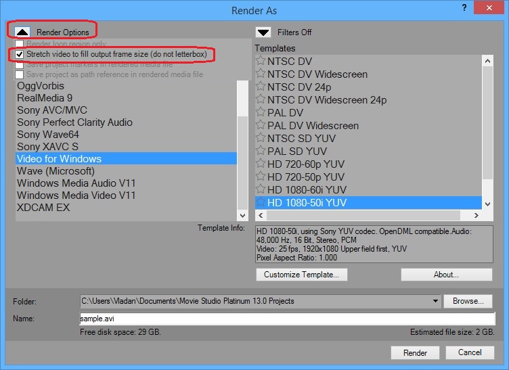Click the star beside PAL SD YUV
Image resolution: width=509 pixels, height=370 pixels.
coord(261,152)
